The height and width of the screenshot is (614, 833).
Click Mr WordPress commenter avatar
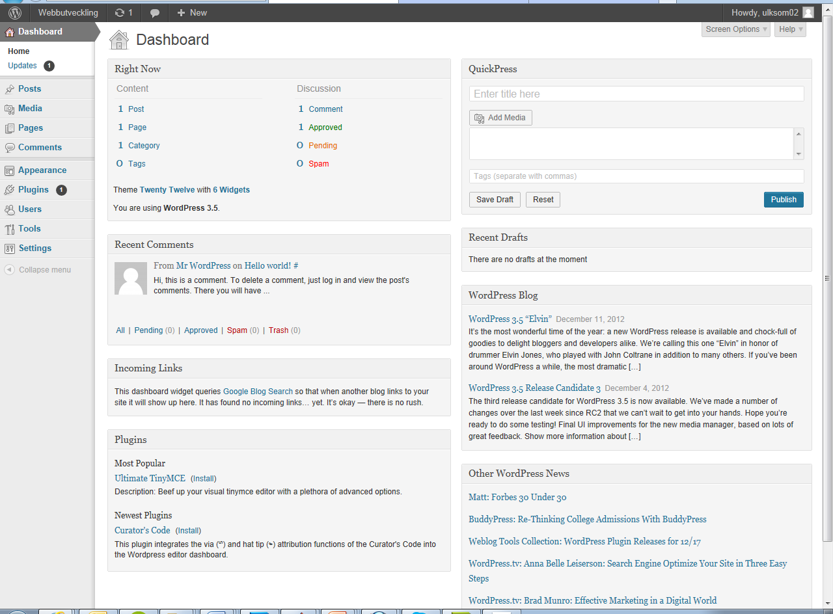tap(131, 278)
